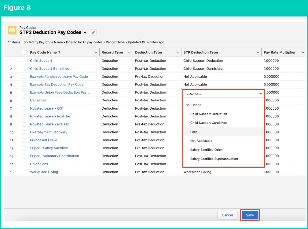This screenshot has width=308, height=229.
Task: Pin the STP2 Deduction Pay Codes list view
Action: [x=93, y=33]
